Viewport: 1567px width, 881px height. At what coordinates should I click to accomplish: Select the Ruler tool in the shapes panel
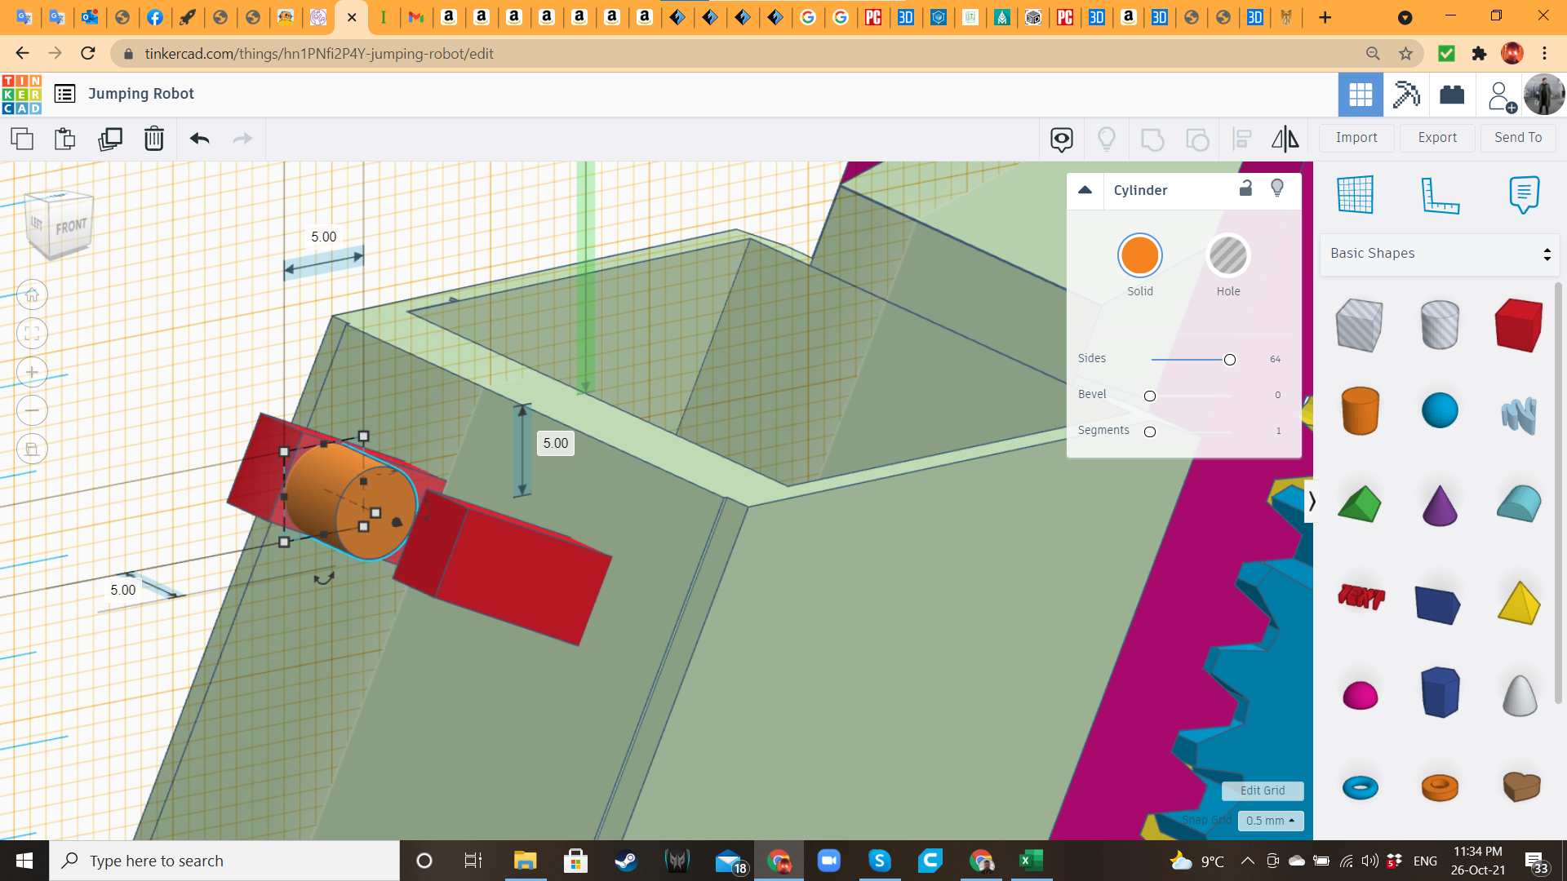tap(1441, 196)
